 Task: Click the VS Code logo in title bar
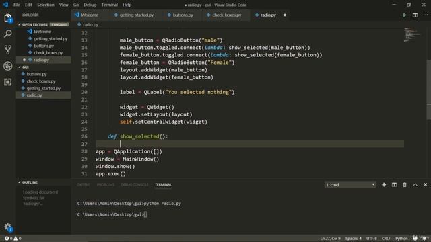5,5
